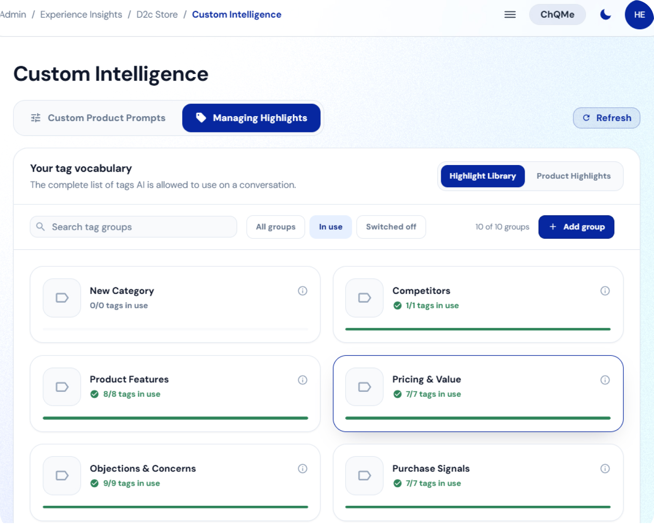Click the '10 of 10 groups' count
Screen dimensions: 654x532
tap(502, 227)
